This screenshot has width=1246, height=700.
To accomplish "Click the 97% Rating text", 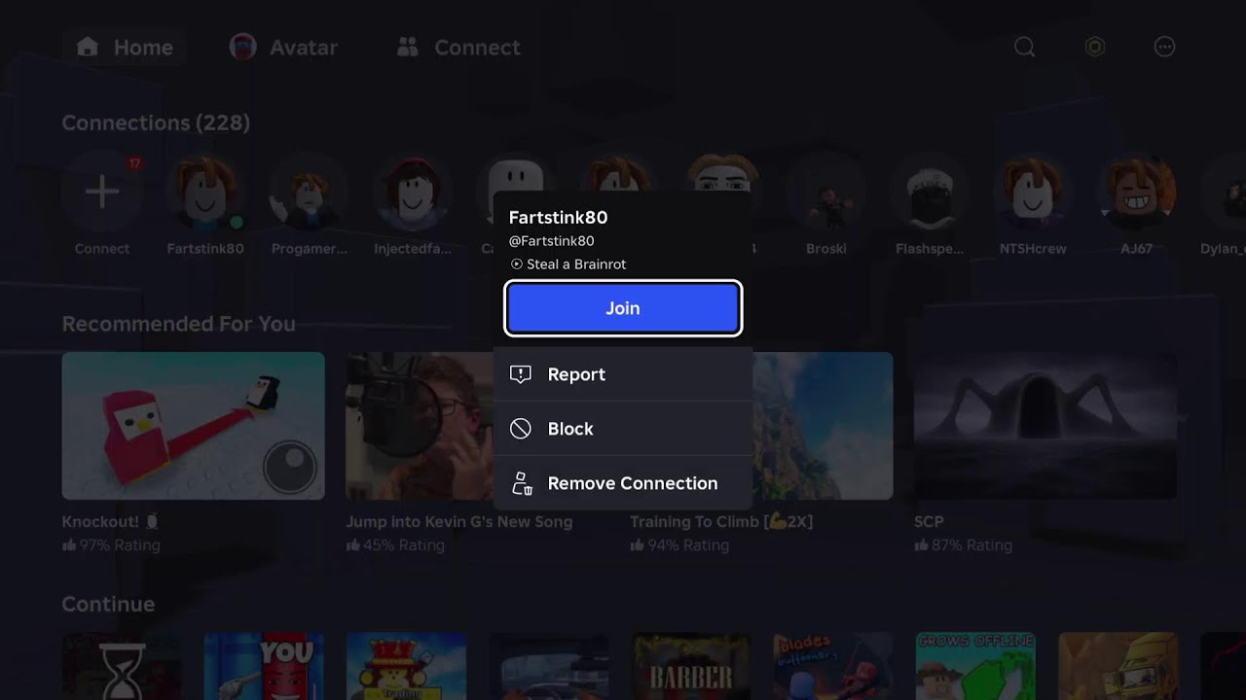I will 120,545.
